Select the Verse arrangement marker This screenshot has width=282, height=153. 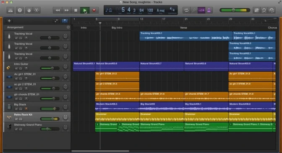click(x=184, y=28)
